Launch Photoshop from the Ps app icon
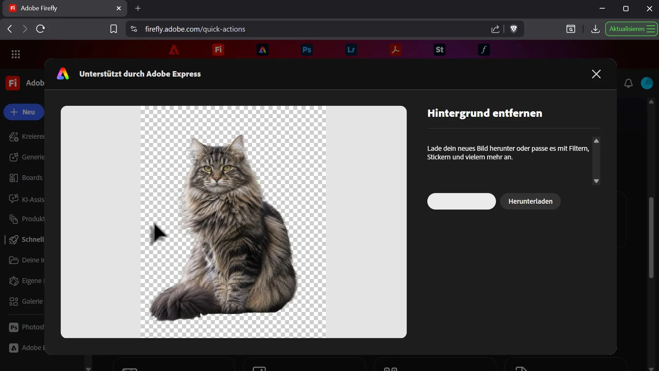 307,50
